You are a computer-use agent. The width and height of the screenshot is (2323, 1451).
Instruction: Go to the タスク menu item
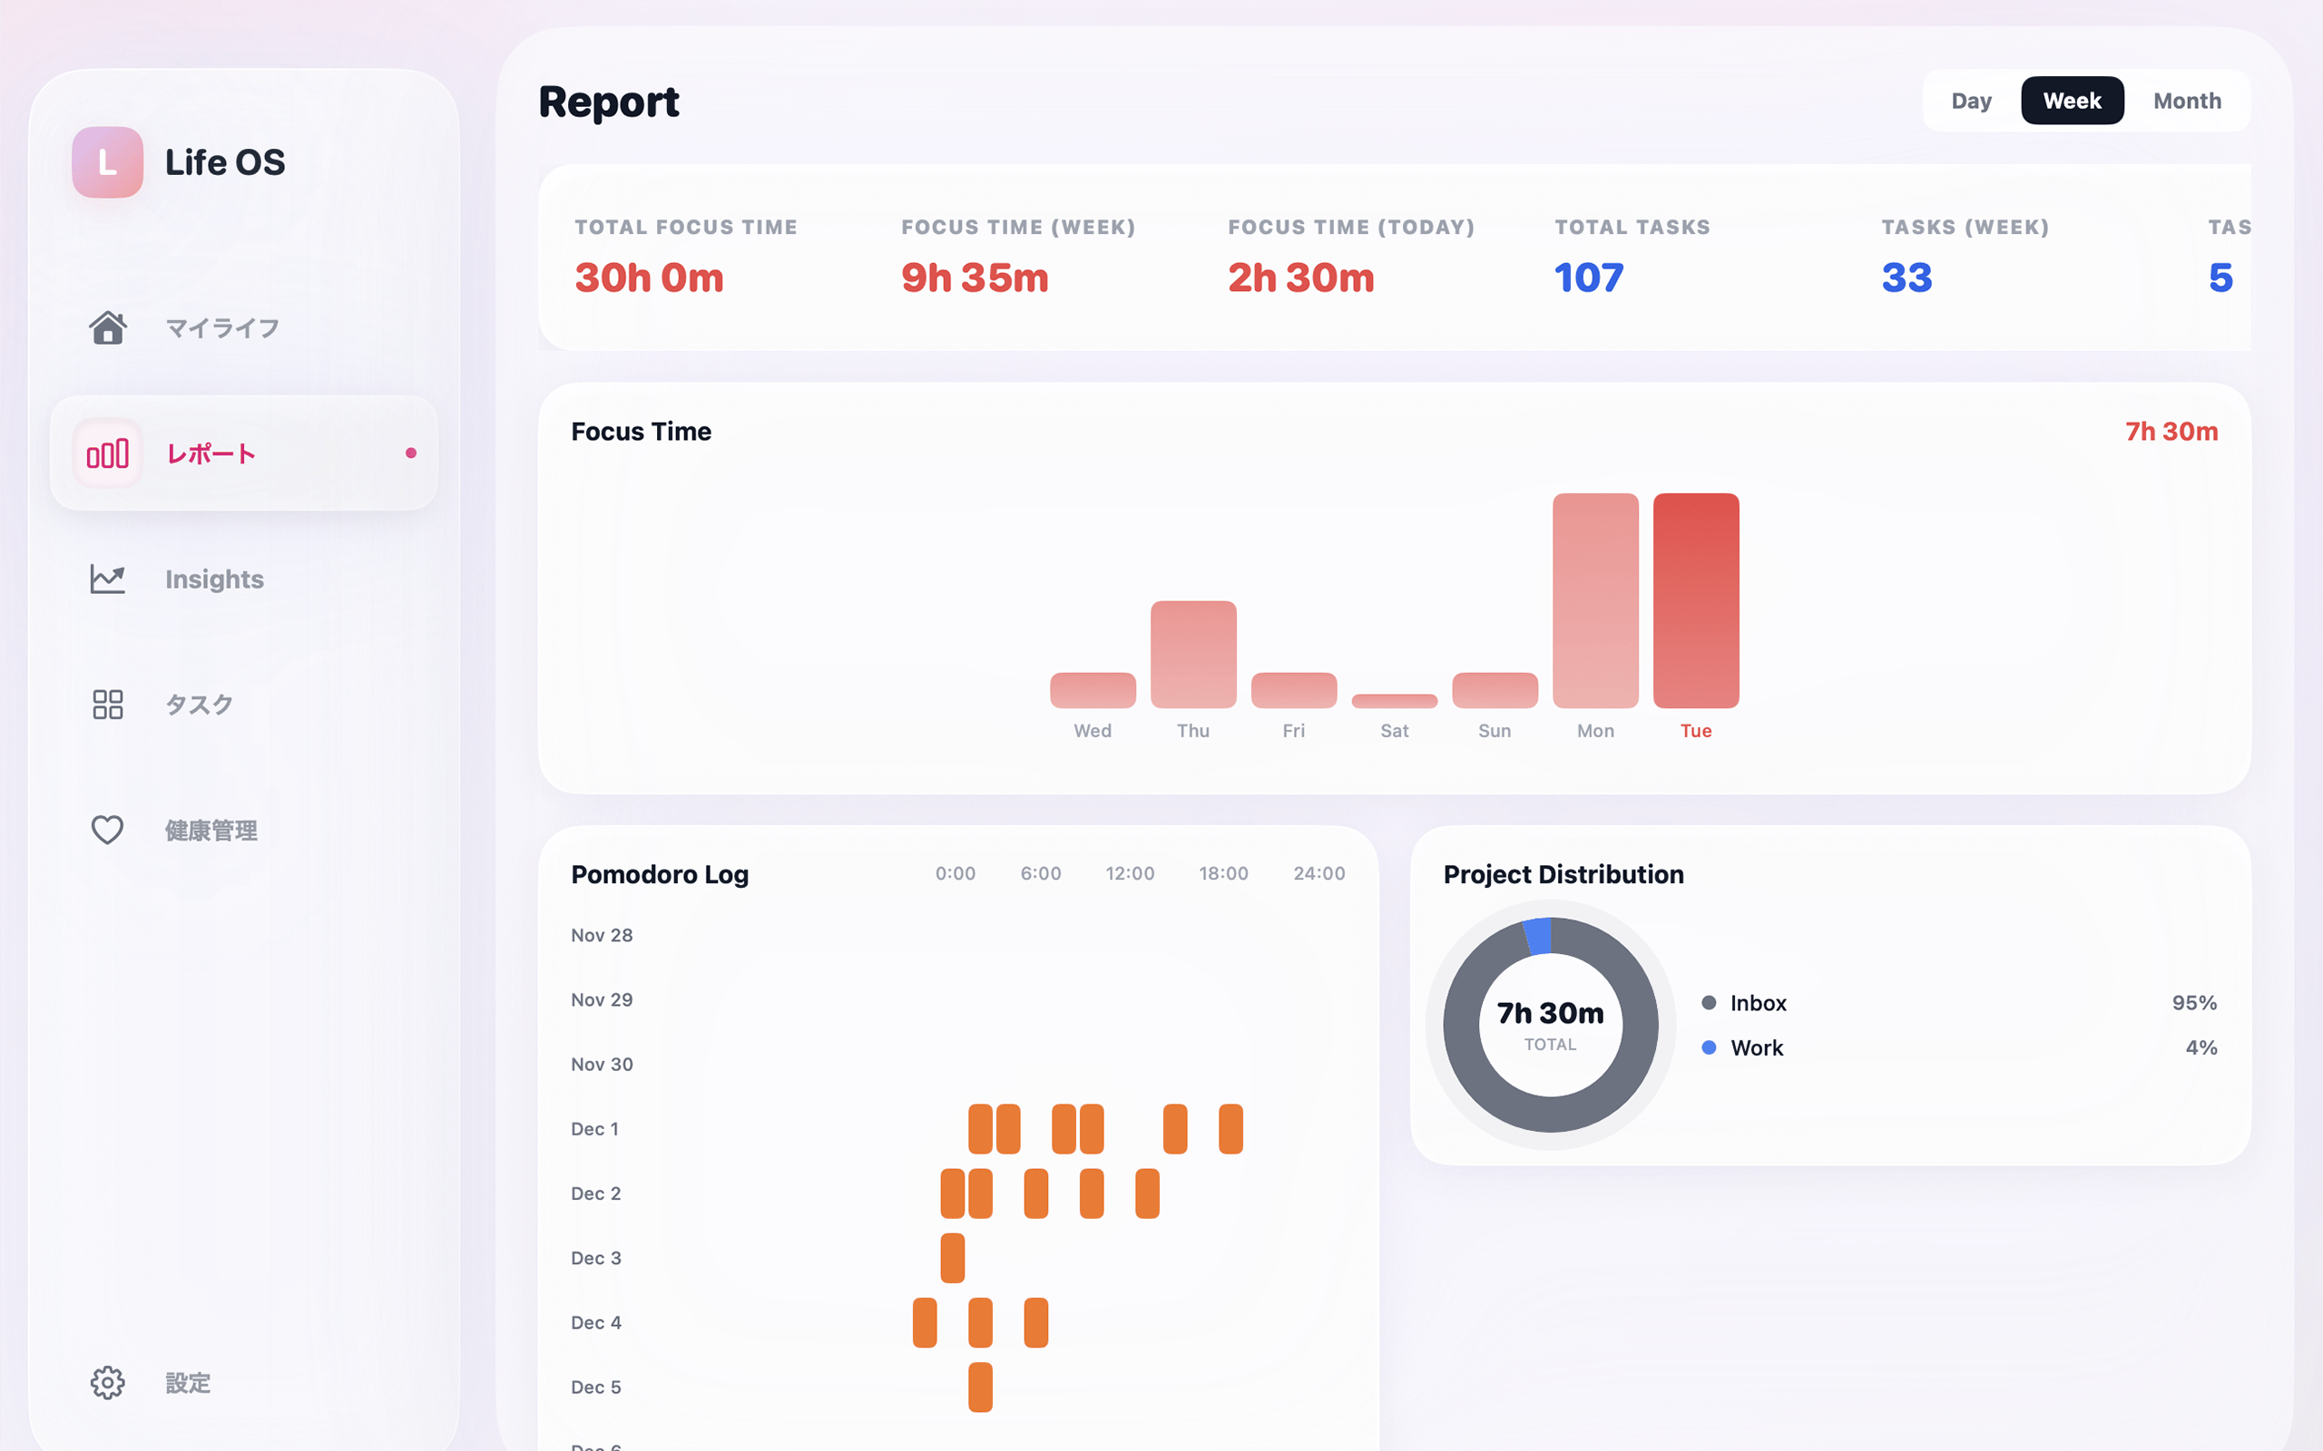coord(200,705)
